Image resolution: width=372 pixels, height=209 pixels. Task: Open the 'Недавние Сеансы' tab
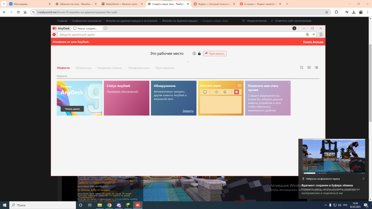110,68
